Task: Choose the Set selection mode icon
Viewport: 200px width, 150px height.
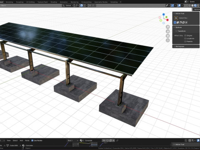Action: 175,22
